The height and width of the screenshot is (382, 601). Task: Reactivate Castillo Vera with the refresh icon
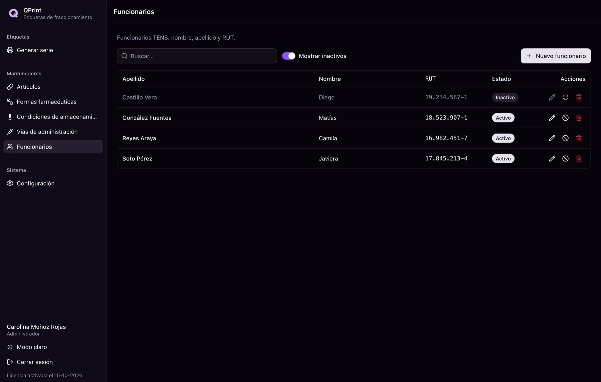pos(565,97)
